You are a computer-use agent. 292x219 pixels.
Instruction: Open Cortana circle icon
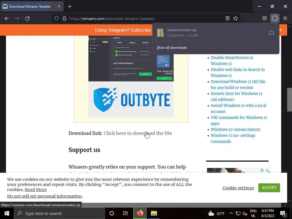pyautogui.click(x=111, y=213)
